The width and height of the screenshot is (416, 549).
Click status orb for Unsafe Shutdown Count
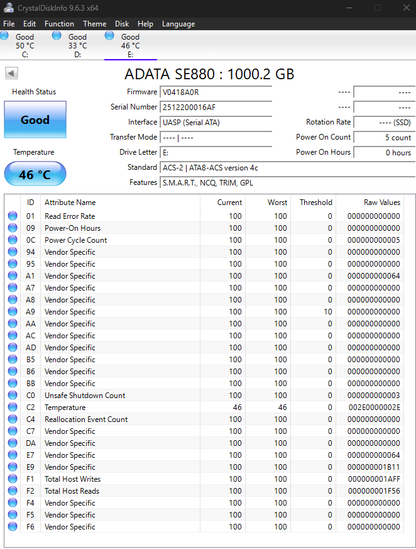(x=13, y=396)
